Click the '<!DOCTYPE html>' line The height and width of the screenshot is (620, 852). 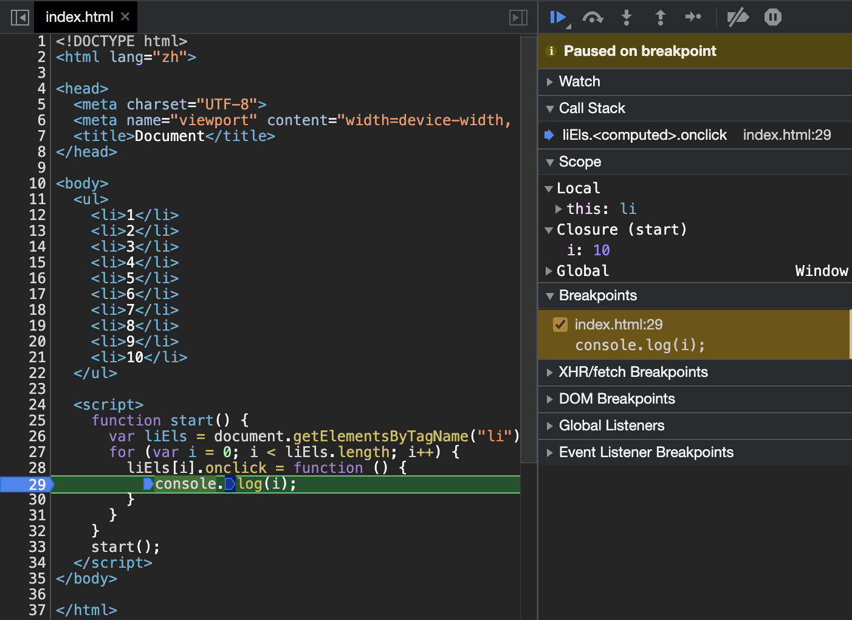(x=122, y=41)
